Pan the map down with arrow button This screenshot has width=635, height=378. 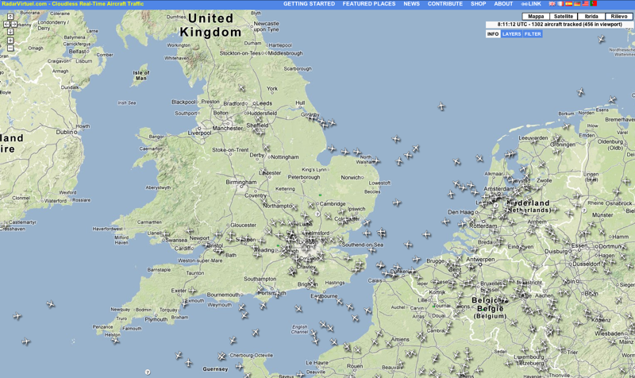point(10,32)
